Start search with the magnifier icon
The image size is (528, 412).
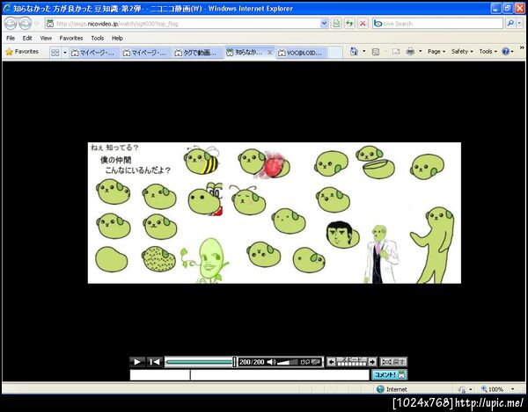pos(510,24)
